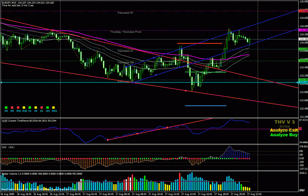This screenshot has height=196, width=308.
Task: Click the tallest red bar in Better Volume panel
Action: (x=179, y=182)
